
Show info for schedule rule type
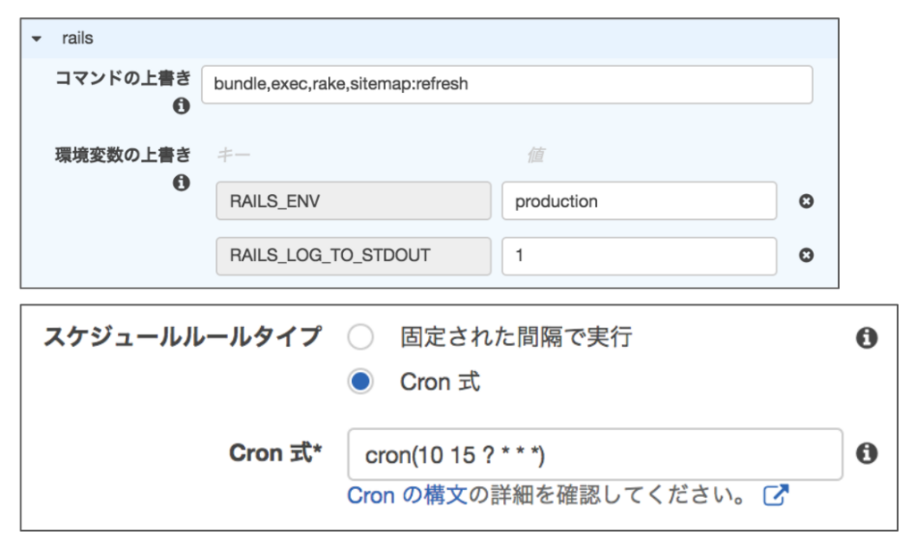(x=866, y=338)
